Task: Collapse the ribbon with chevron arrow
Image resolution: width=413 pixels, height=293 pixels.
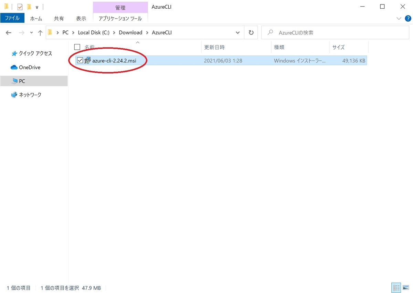Action: [399, 18]
